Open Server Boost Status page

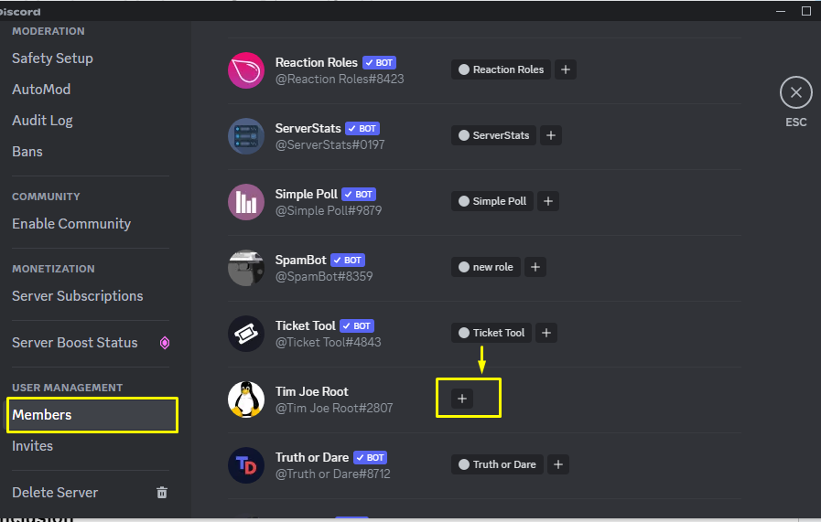(75, 343)
